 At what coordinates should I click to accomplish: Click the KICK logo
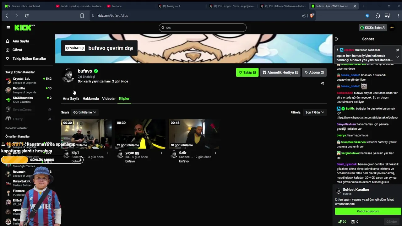click(x=24, y=28)
